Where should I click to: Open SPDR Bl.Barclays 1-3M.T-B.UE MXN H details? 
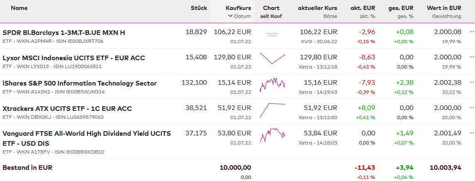pyautogui.click(x=64, y=32)
